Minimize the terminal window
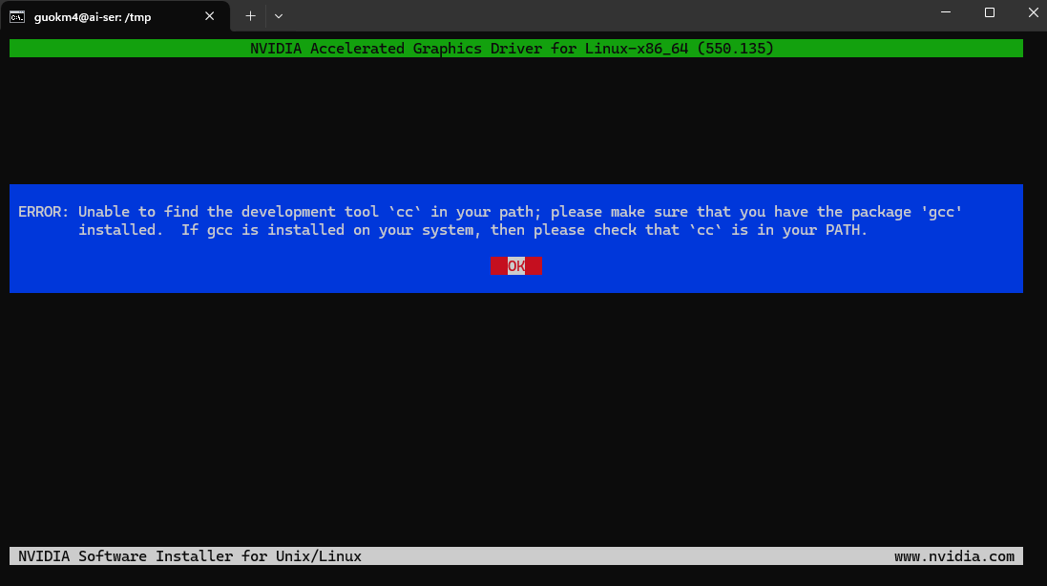Image resolution: width=1047 pixels, height=586 pixels. [945, 13]
